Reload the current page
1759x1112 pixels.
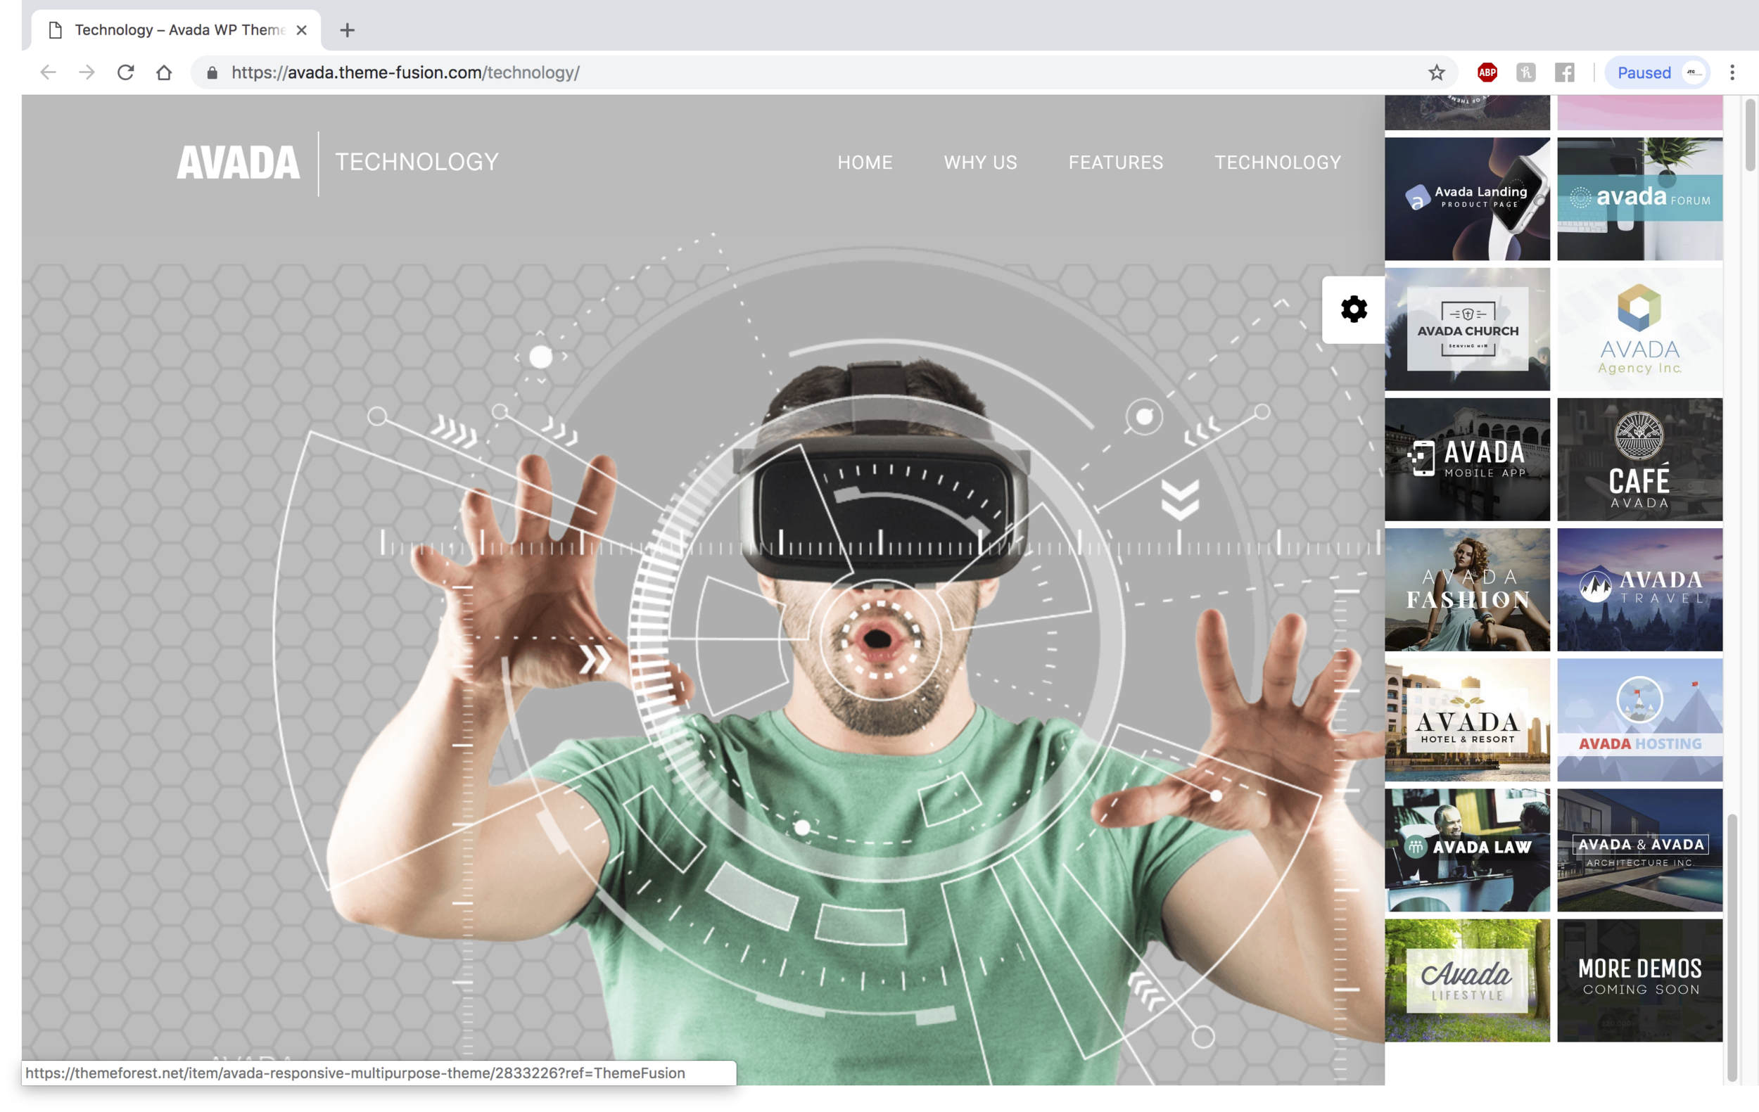[126, 72]
